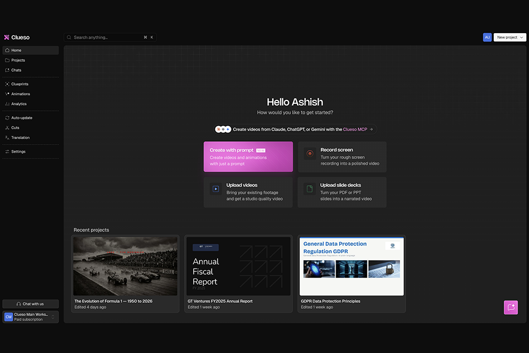Click the Create with prompt card

click(249, 157)
